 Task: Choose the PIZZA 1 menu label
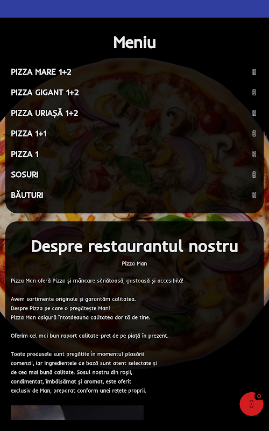(x=25, y=154)
